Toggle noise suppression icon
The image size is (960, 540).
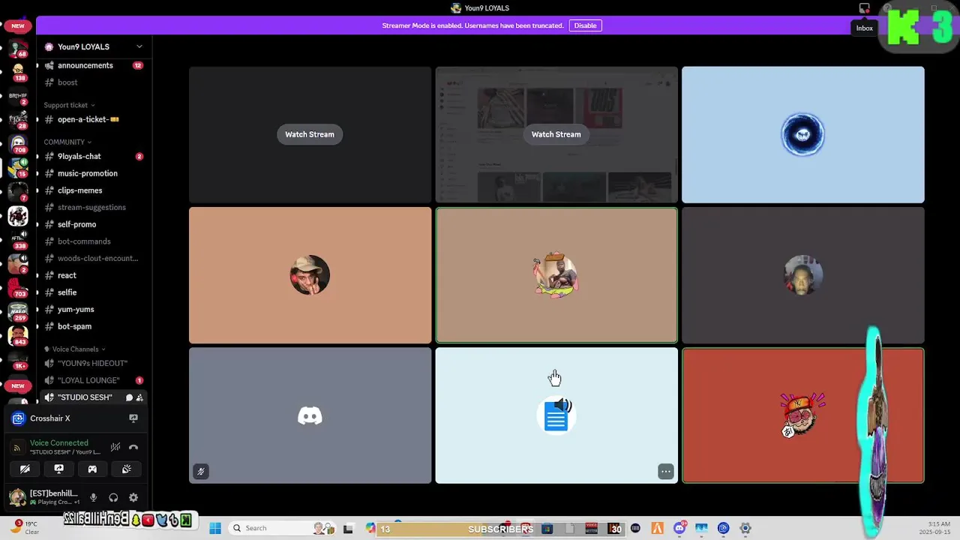(x=115, y=447)
